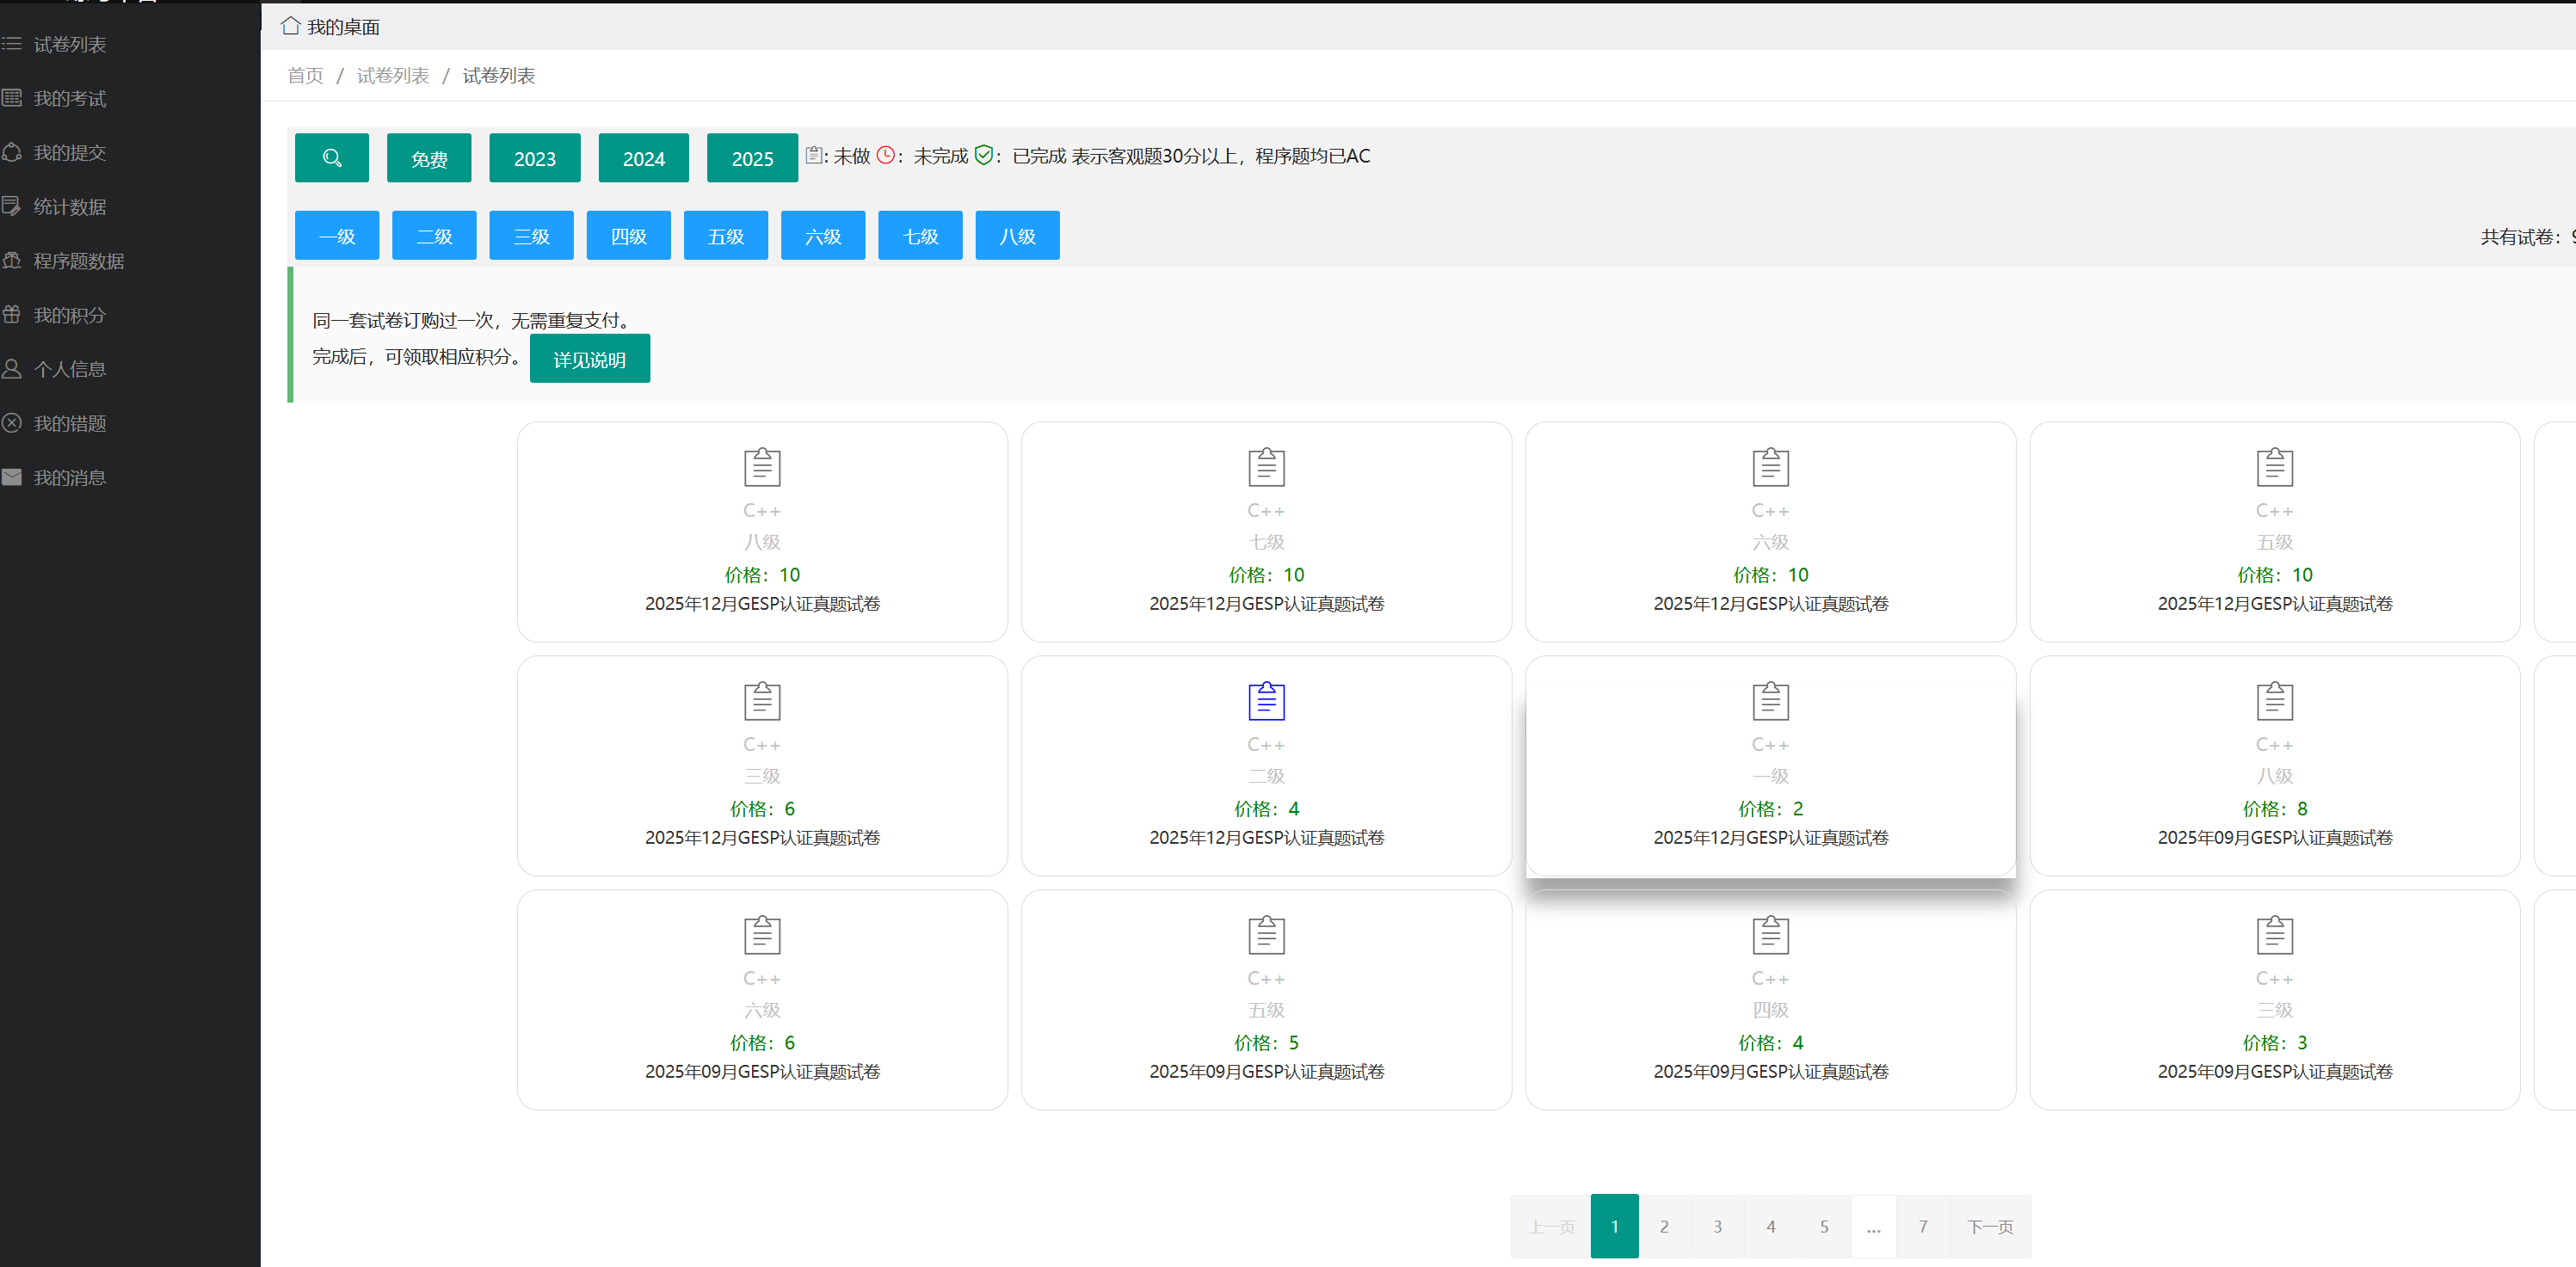The width and height of the screenshot is (2576, 1267).
Task: Open 程序题数据 menu item
Action: coord(78,261)
